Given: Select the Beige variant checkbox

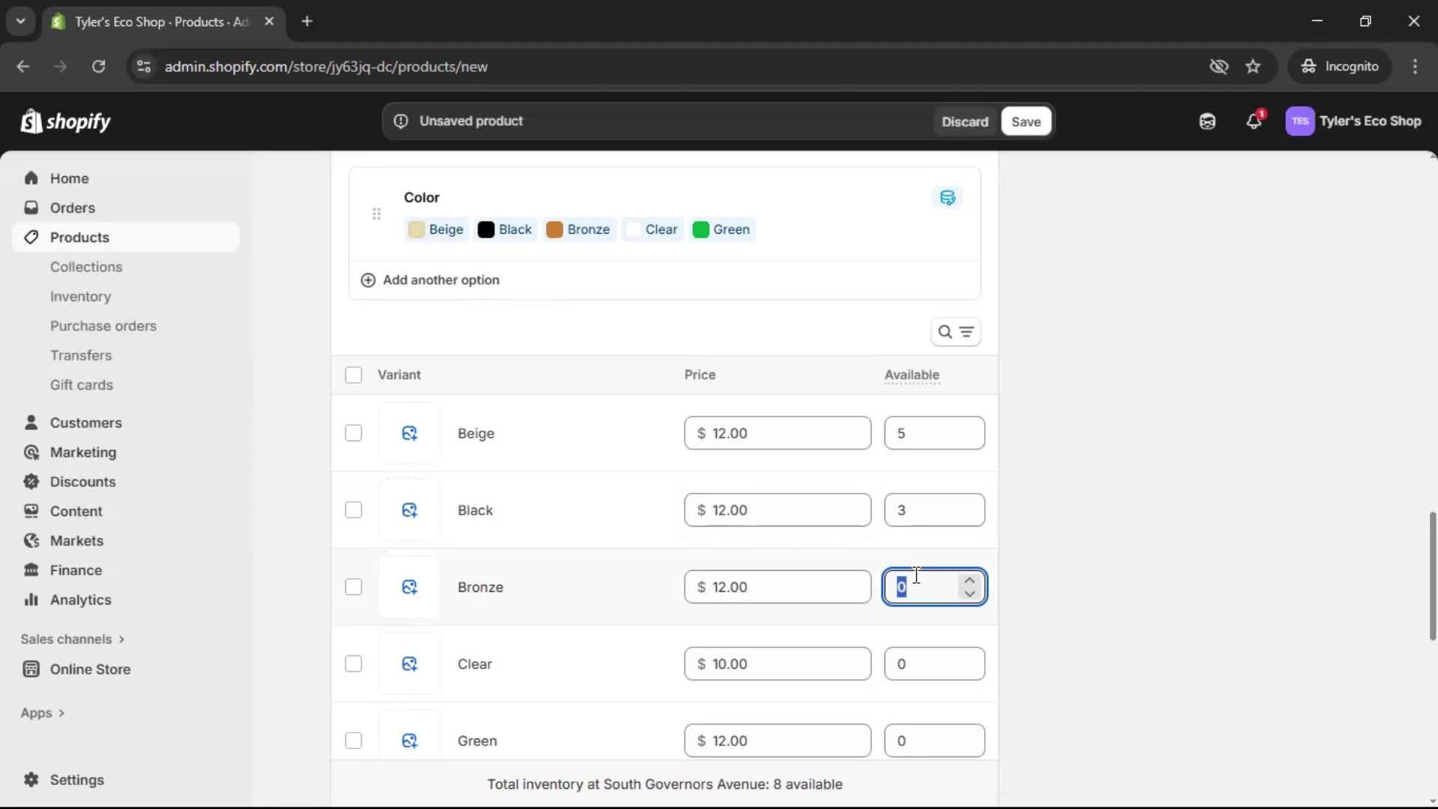Looking at the screenshot, I should (353, 433).
